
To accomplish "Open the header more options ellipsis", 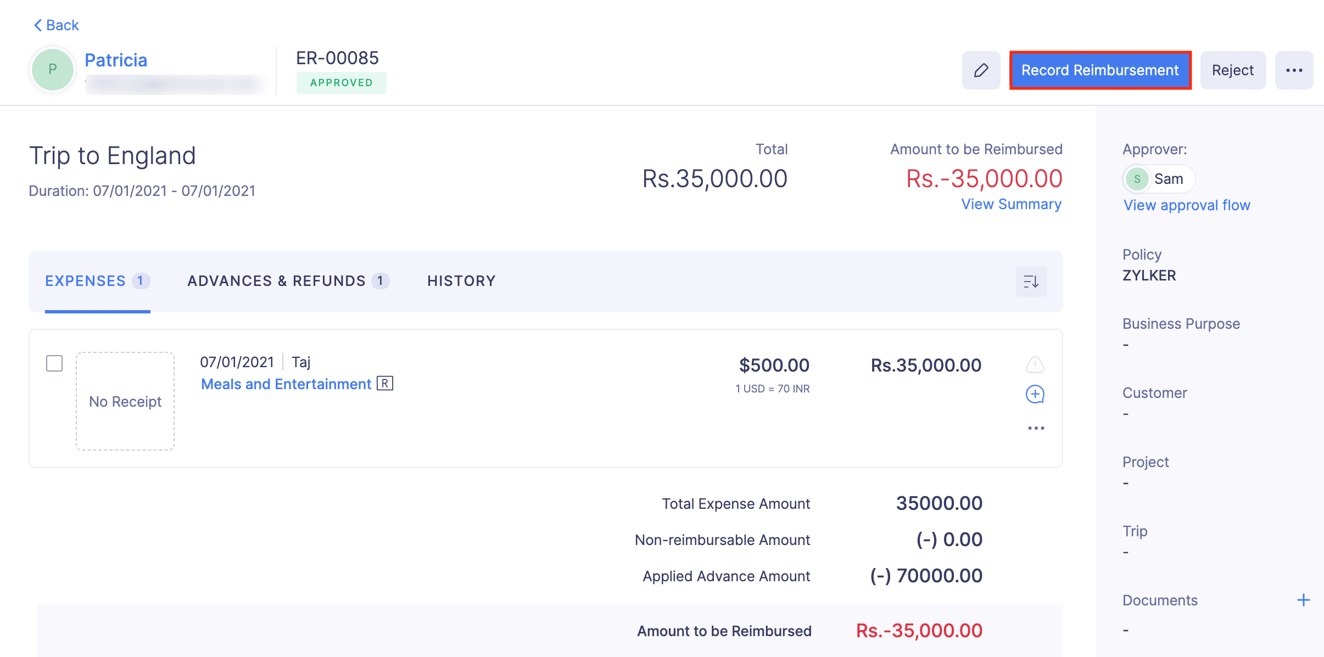I will 1294,70.
